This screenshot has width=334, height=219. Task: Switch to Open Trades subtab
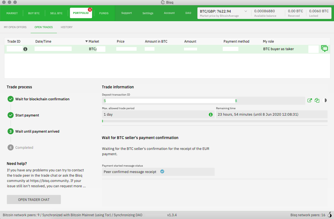[44, 27]
